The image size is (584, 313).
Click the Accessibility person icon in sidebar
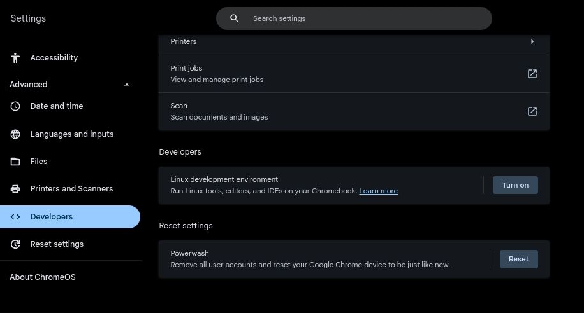click(15, 58)
